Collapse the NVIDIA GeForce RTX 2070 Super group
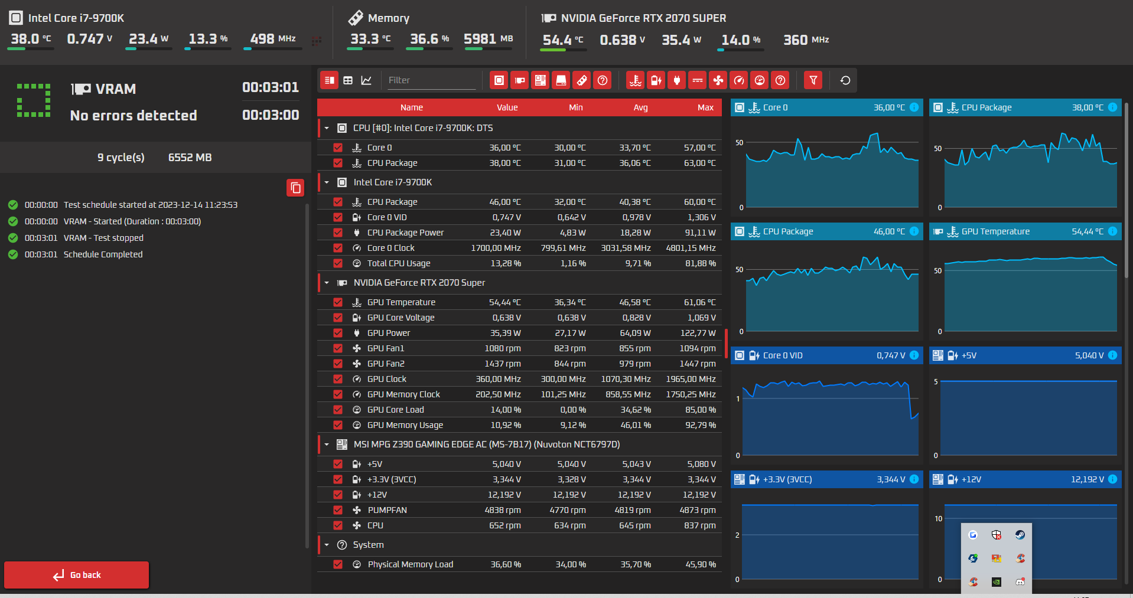This screenshot has height=598, width=1133. (x=327, y=283)
